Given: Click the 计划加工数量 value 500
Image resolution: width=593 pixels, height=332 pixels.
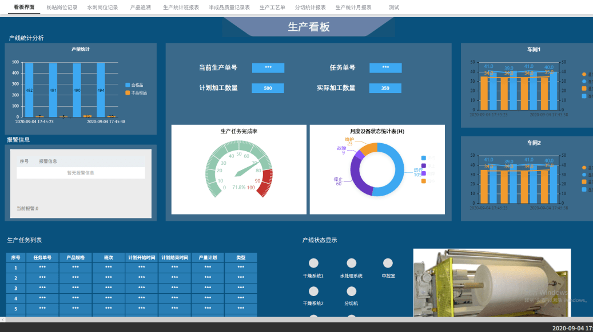Looking at the screenshot, I should coord(268,88).
